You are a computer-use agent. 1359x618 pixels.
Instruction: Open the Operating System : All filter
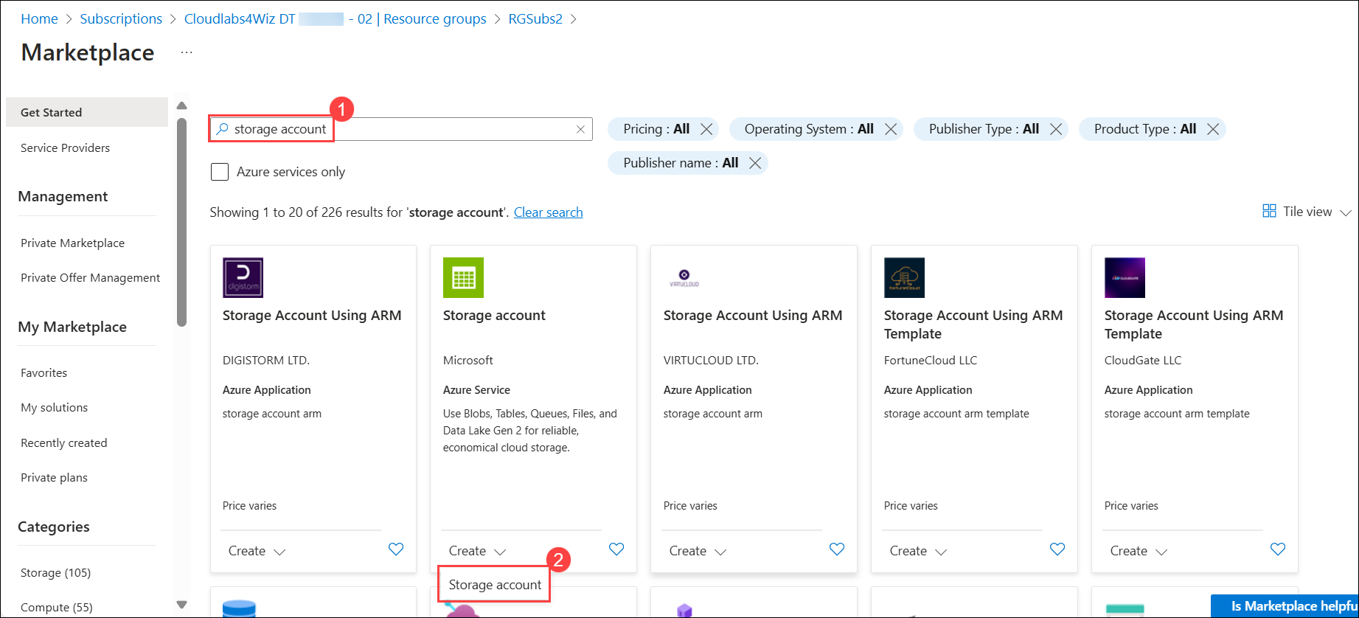click(x=809, y=129)
